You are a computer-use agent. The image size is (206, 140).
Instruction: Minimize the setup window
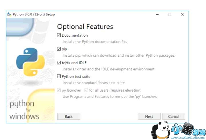pos(157,14)
